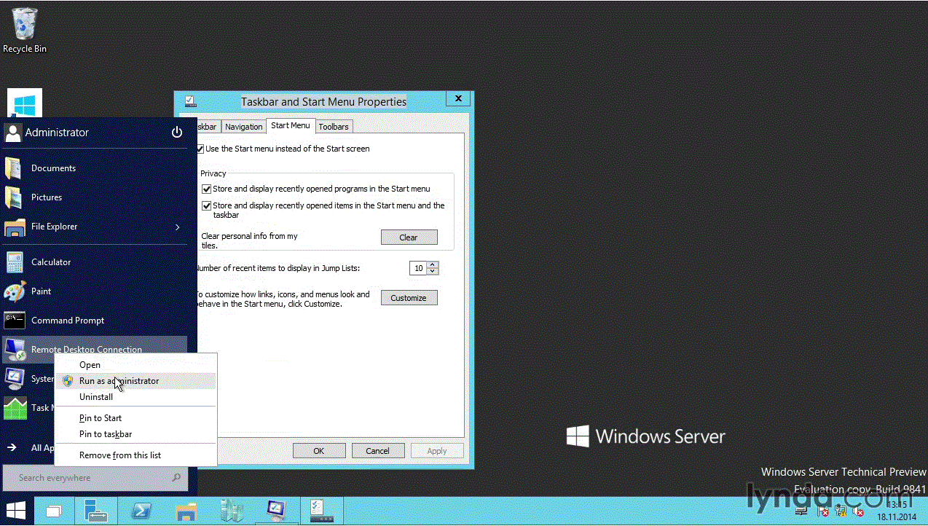Launch Command Prompt from Start menu

coord(95,321)
